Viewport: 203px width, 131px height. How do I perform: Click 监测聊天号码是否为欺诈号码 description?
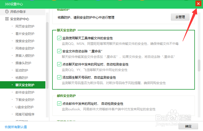114,83
